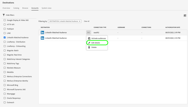
Task: Click the CONNECTION TYPE column header
Action: click(100, 27)
